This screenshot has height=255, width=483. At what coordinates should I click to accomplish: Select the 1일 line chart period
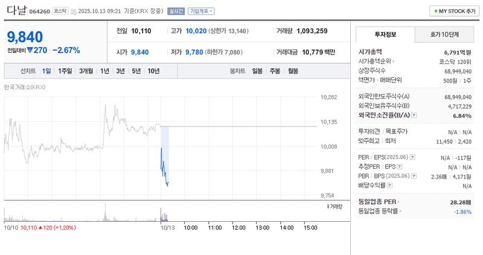tap(46, 71)
